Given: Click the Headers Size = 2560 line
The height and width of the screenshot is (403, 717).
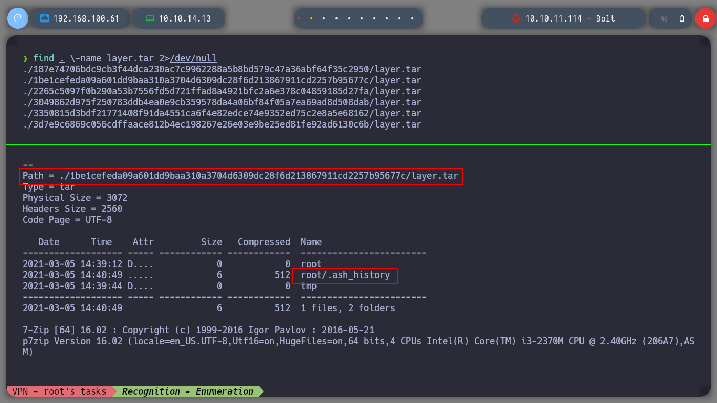Looking at the screenshot, I should [72, 209].
